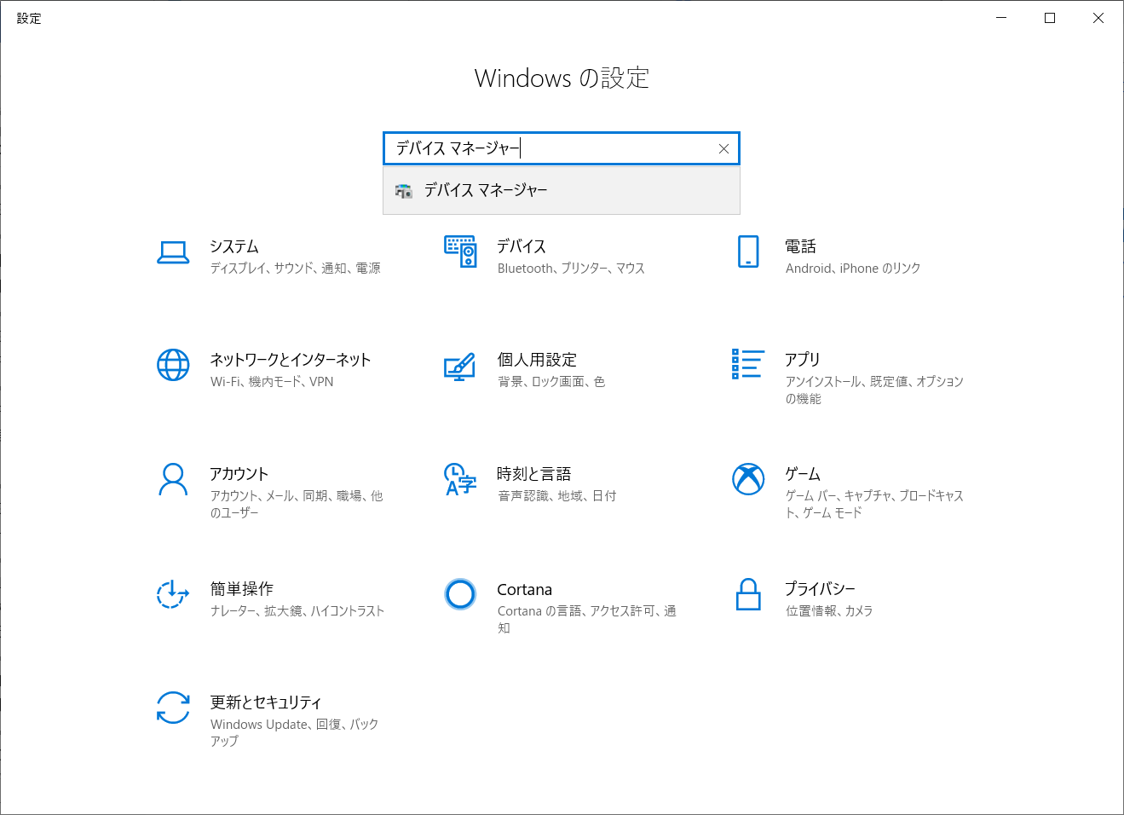The height and width of the screenshot is (815, 1124).
Task: Click the device manager icon in search suggestion
Action: tap(404, 190)
